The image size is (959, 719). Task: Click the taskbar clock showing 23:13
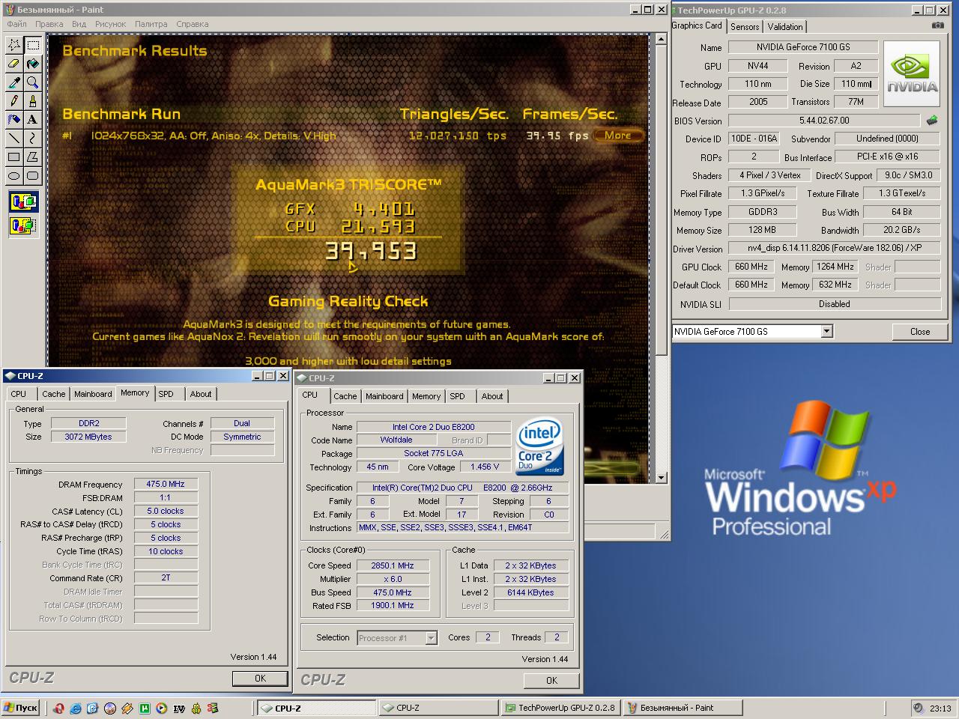point(940,708)
